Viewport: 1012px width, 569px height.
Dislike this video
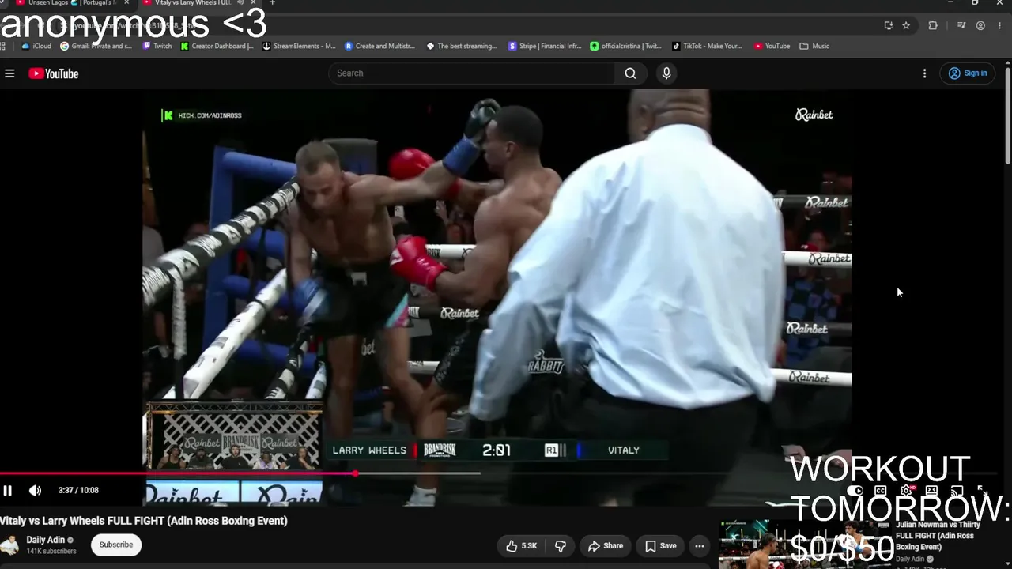pos(561,545)
